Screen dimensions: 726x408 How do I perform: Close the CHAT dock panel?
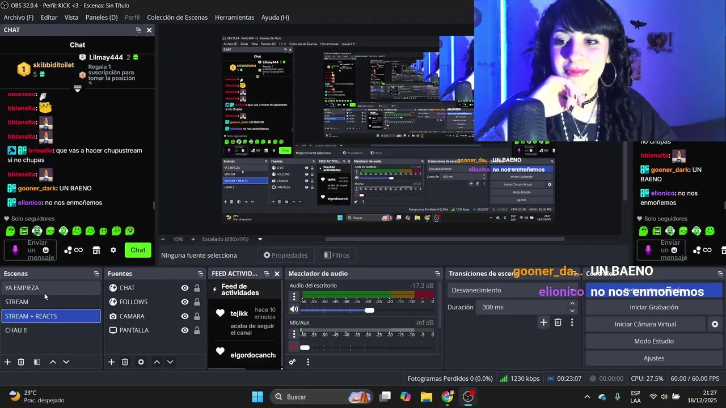[149, 30]
